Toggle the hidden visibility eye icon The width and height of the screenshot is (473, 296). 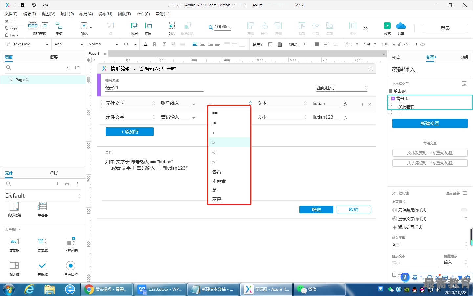click(423, 44)
